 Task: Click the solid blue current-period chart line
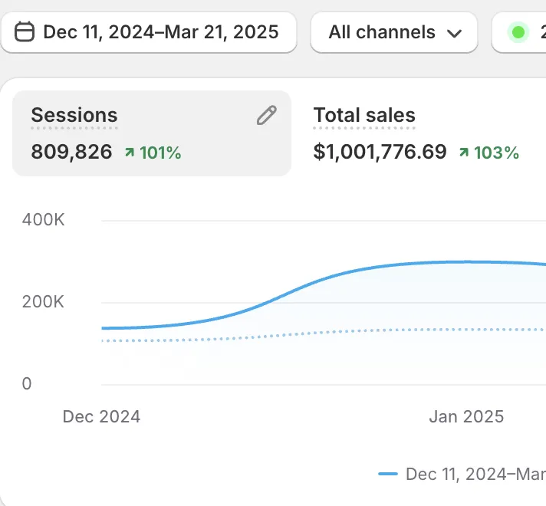[324, 278]
